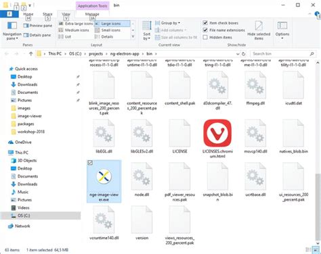Toggle the Details pane
The width and height of the screenshot is (321, 254).
point(37,35)
